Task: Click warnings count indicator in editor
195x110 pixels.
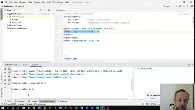Action: click(181, 14)
